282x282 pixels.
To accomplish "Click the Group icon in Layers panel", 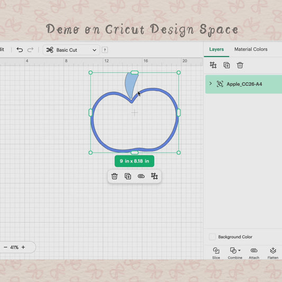I will (x=213, y=65).
